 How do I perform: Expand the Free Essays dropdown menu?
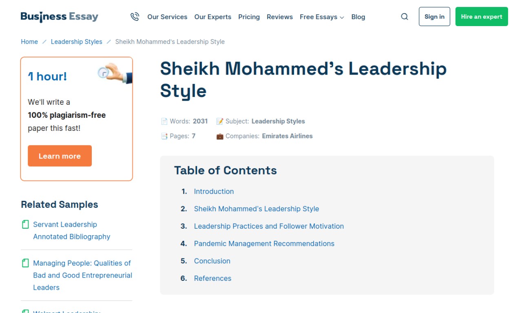pos(322,17)
